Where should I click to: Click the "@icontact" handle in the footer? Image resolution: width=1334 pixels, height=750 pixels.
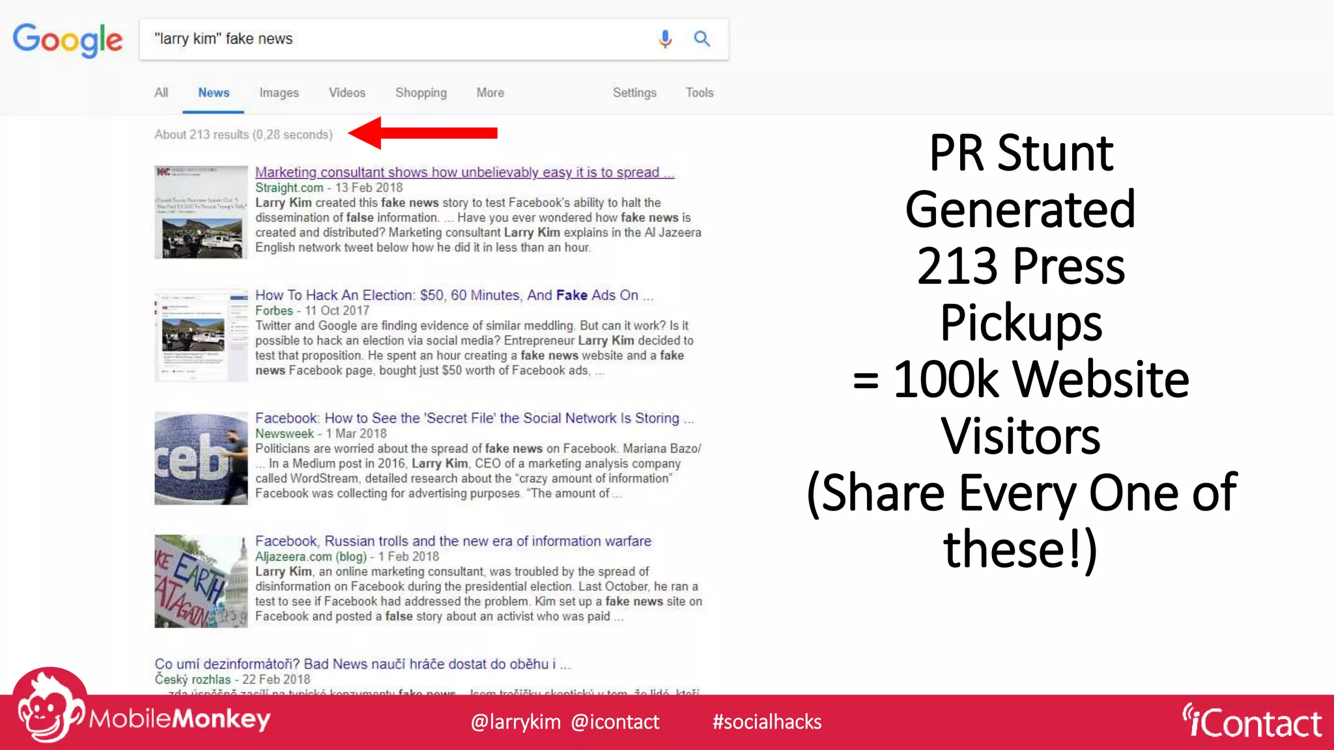[616, 722]
